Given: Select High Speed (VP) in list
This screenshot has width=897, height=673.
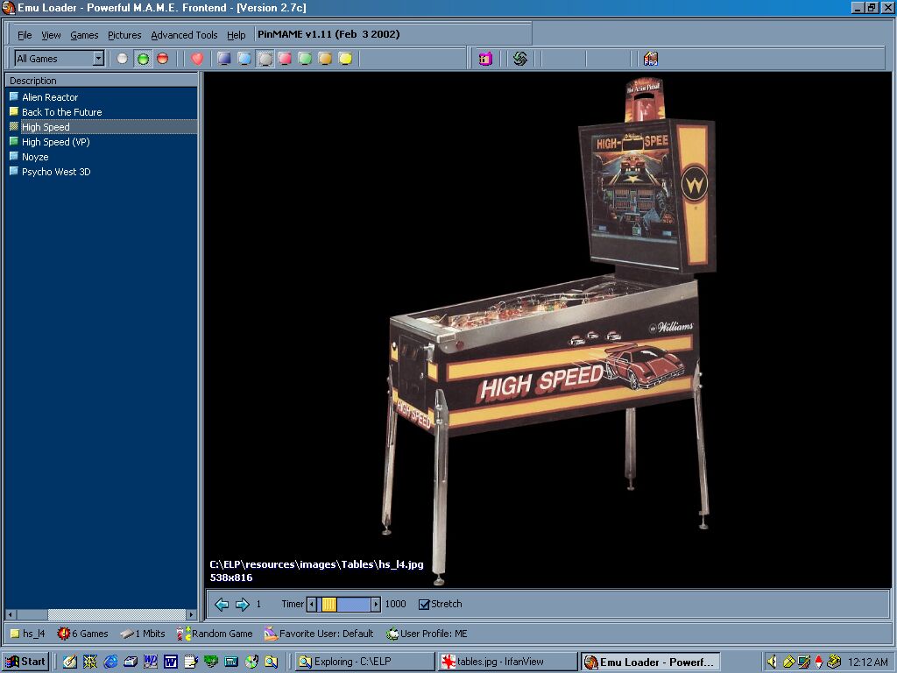Looking at the screenshot, I should tap(55, 142).
